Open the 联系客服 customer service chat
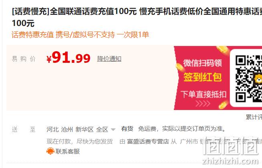 pos(68,151)
